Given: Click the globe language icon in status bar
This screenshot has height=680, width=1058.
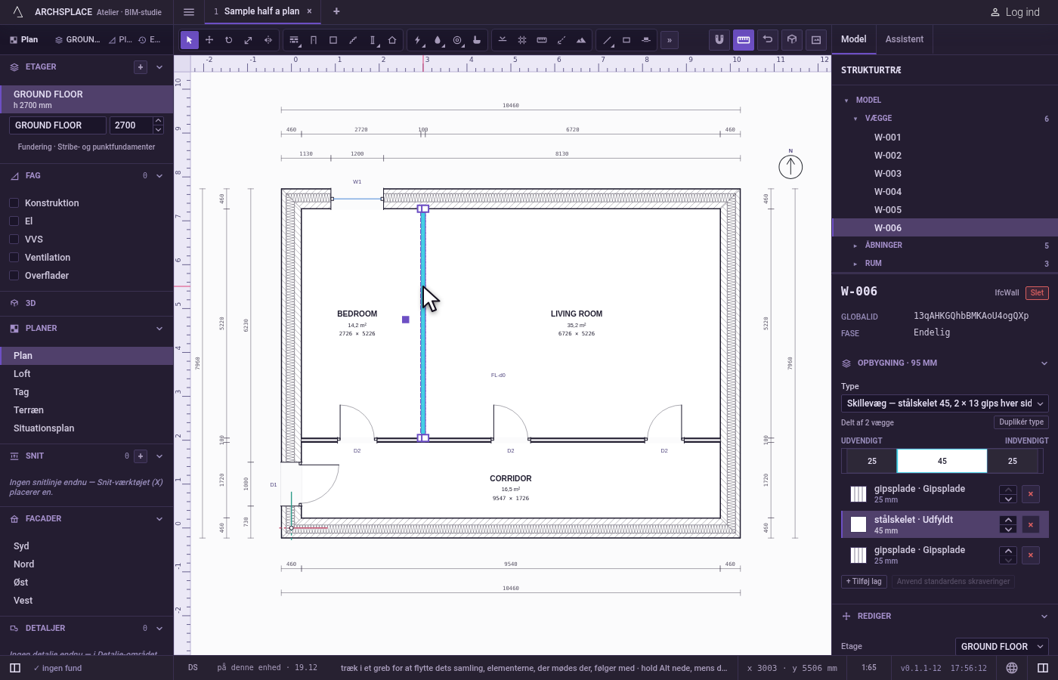Looking at the screenshot, I should (1012, 668).
